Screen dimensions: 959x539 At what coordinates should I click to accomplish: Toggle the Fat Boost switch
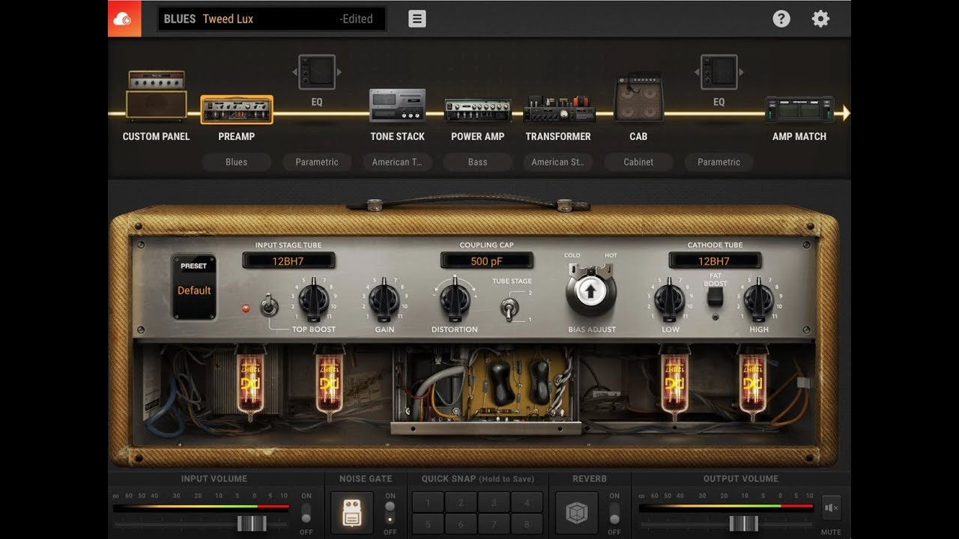[716, 296]
